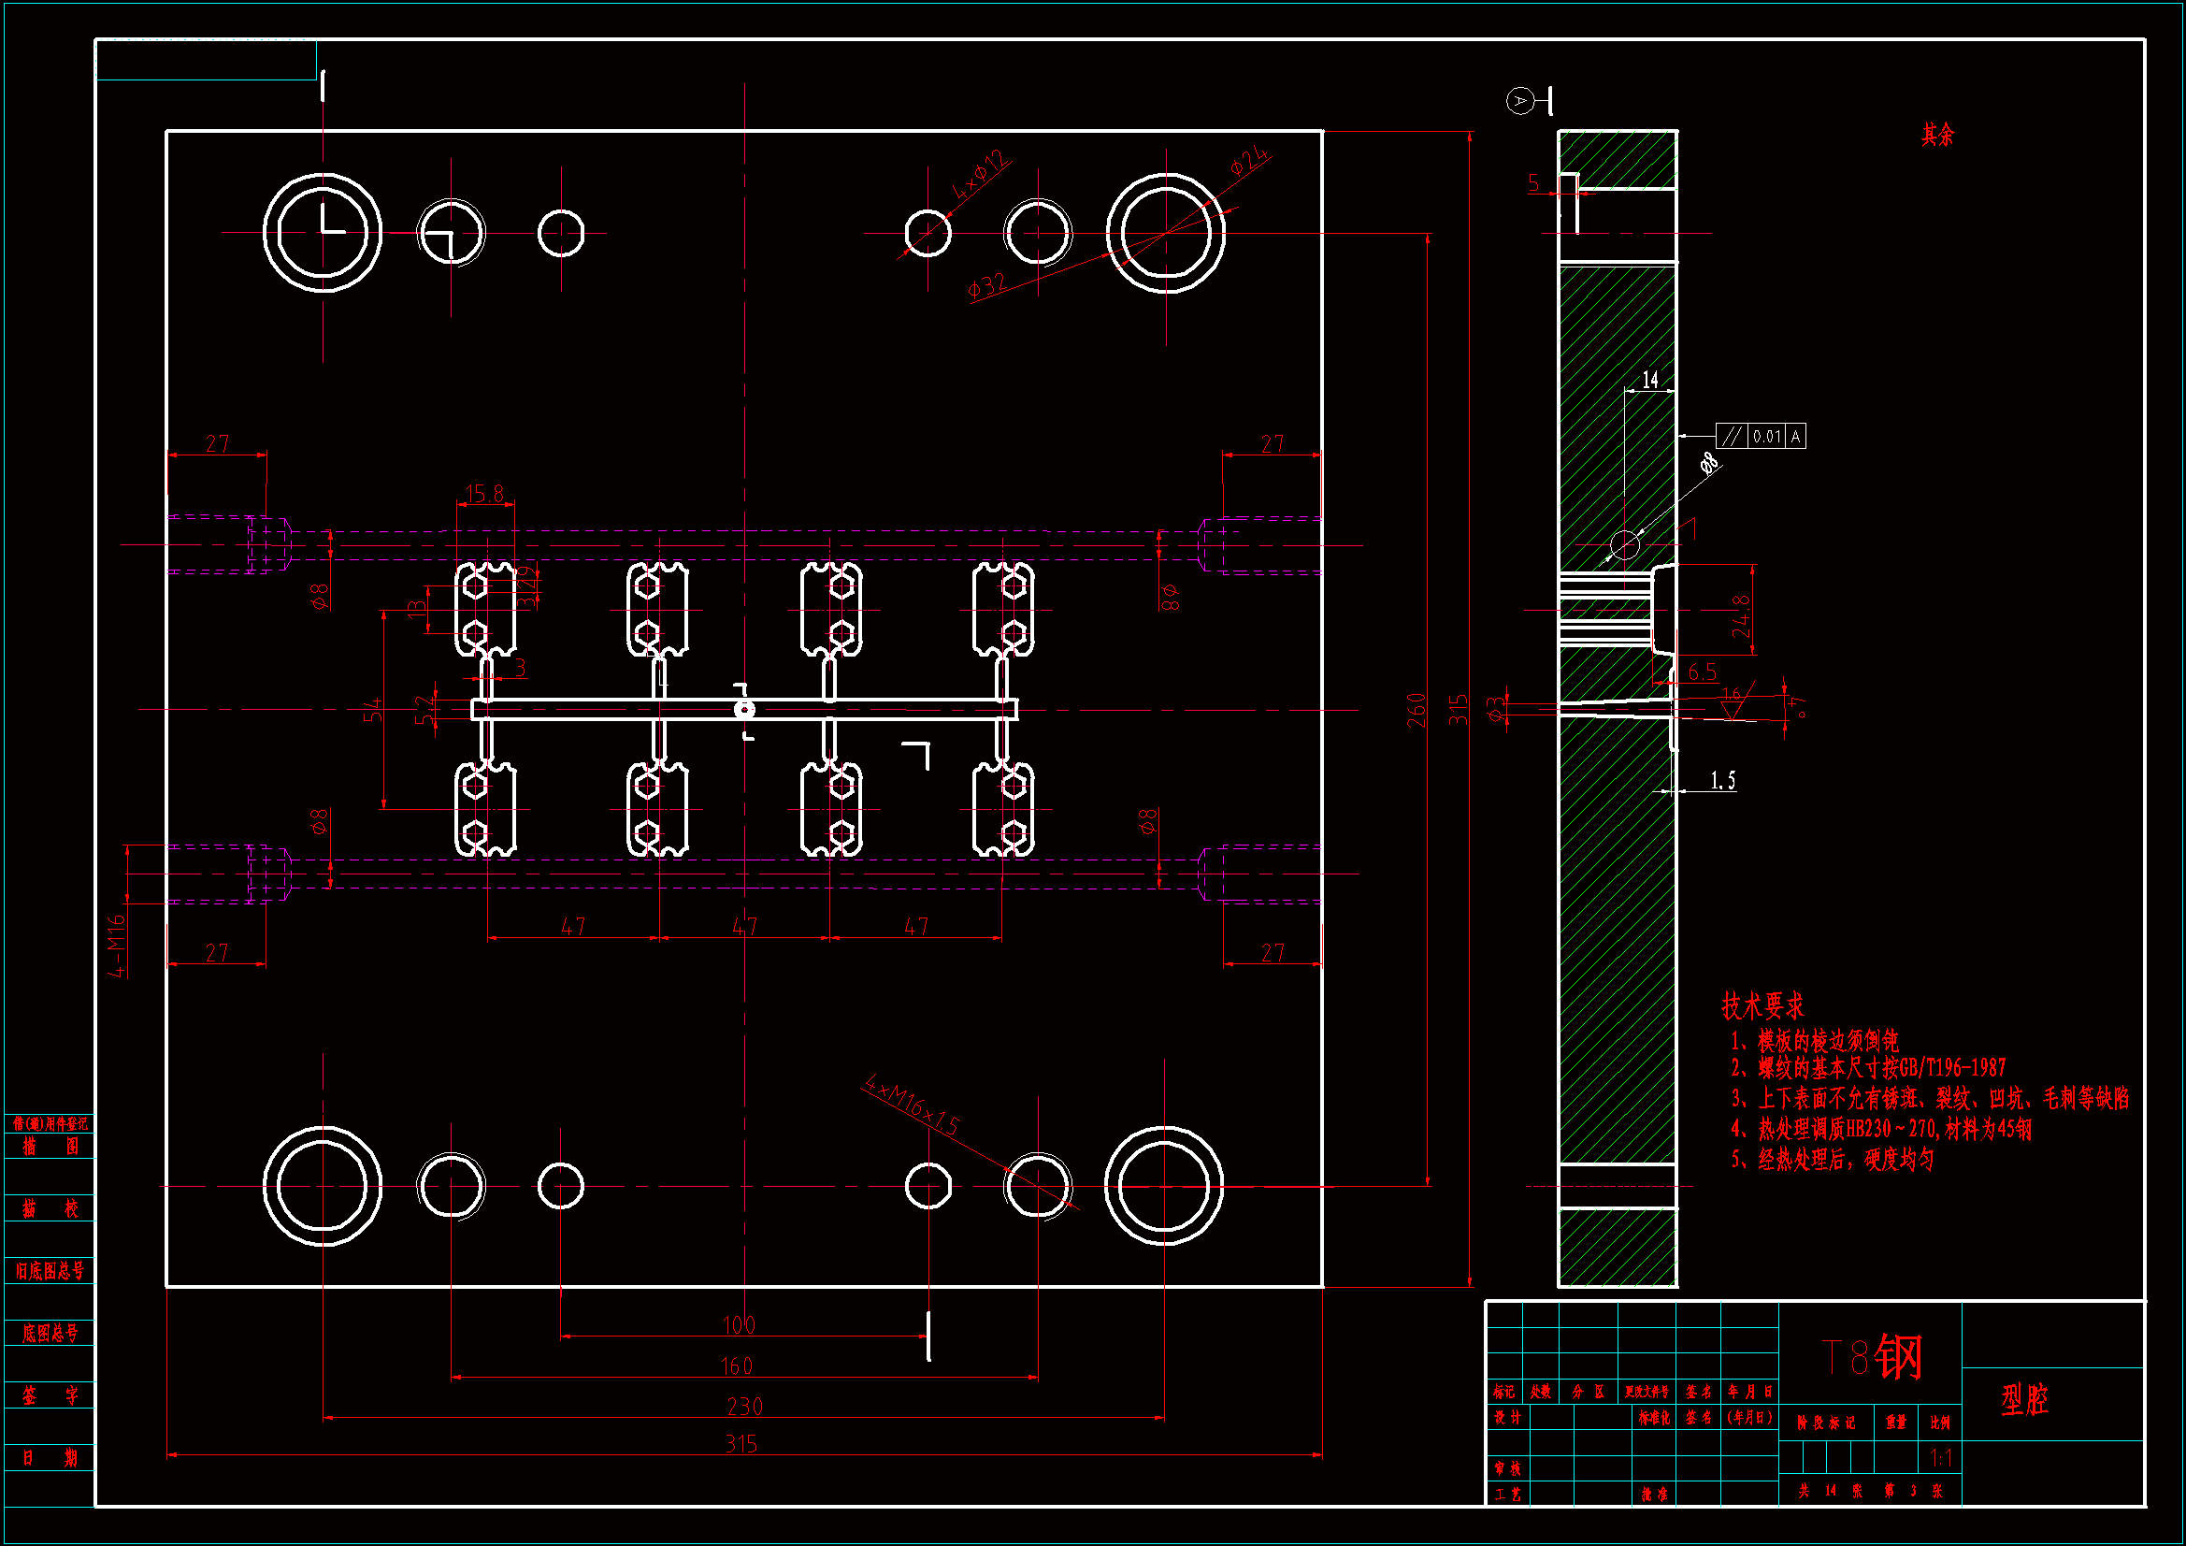
Task: Select the φ32 diameter annotation
Action: pos(987,285)
